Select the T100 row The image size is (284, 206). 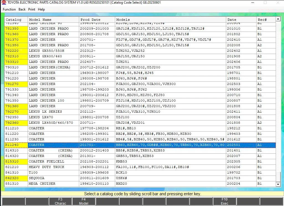point(140,173)
